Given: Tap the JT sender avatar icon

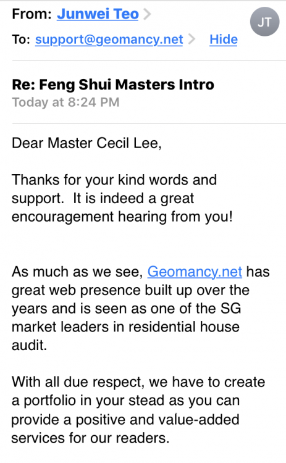Looking at the screenshot, I should (264, 22).
